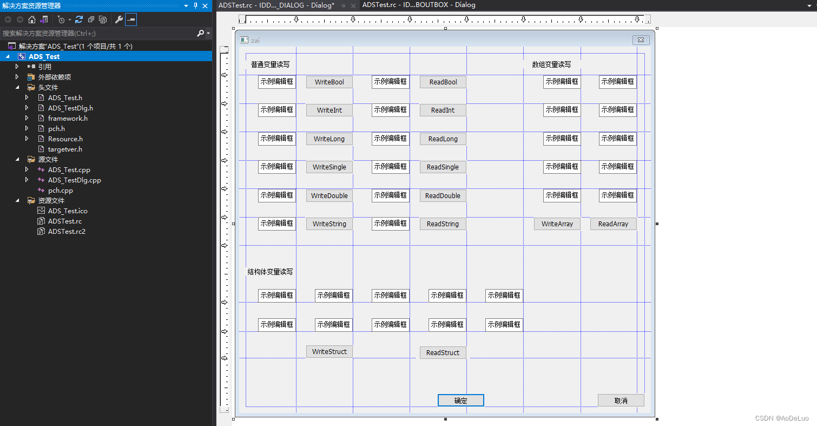The image size is (817, 426).
Task: Select the ReadStruct button
Action: 443,353
